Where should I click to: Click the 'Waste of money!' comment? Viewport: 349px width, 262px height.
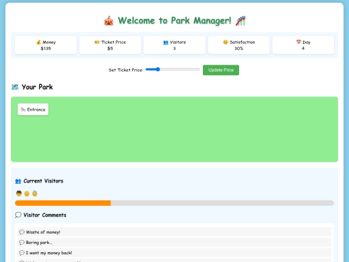tap(174, 232)
